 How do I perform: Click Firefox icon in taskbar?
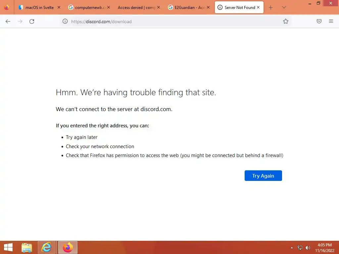pos(68,247)
